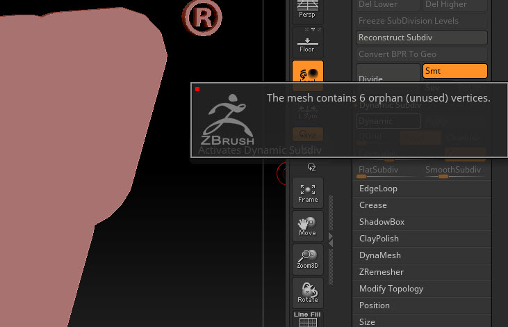Select the Frame view icon
Screen dimensions: 508x327
(x=307, y=193)
